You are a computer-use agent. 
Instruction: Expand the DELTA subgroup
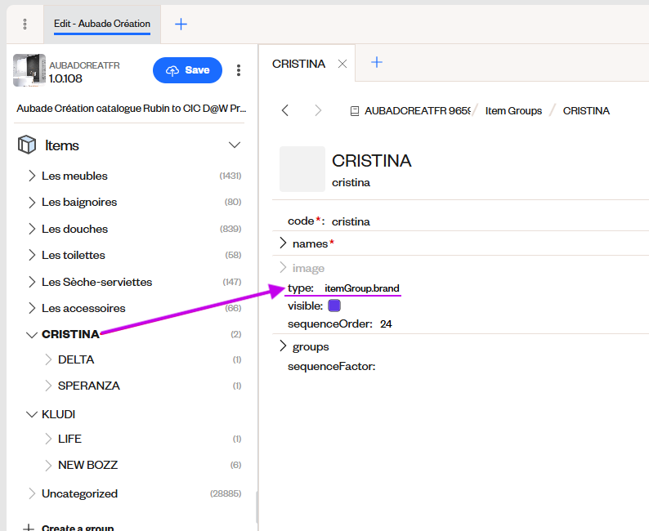click(48, 359)
